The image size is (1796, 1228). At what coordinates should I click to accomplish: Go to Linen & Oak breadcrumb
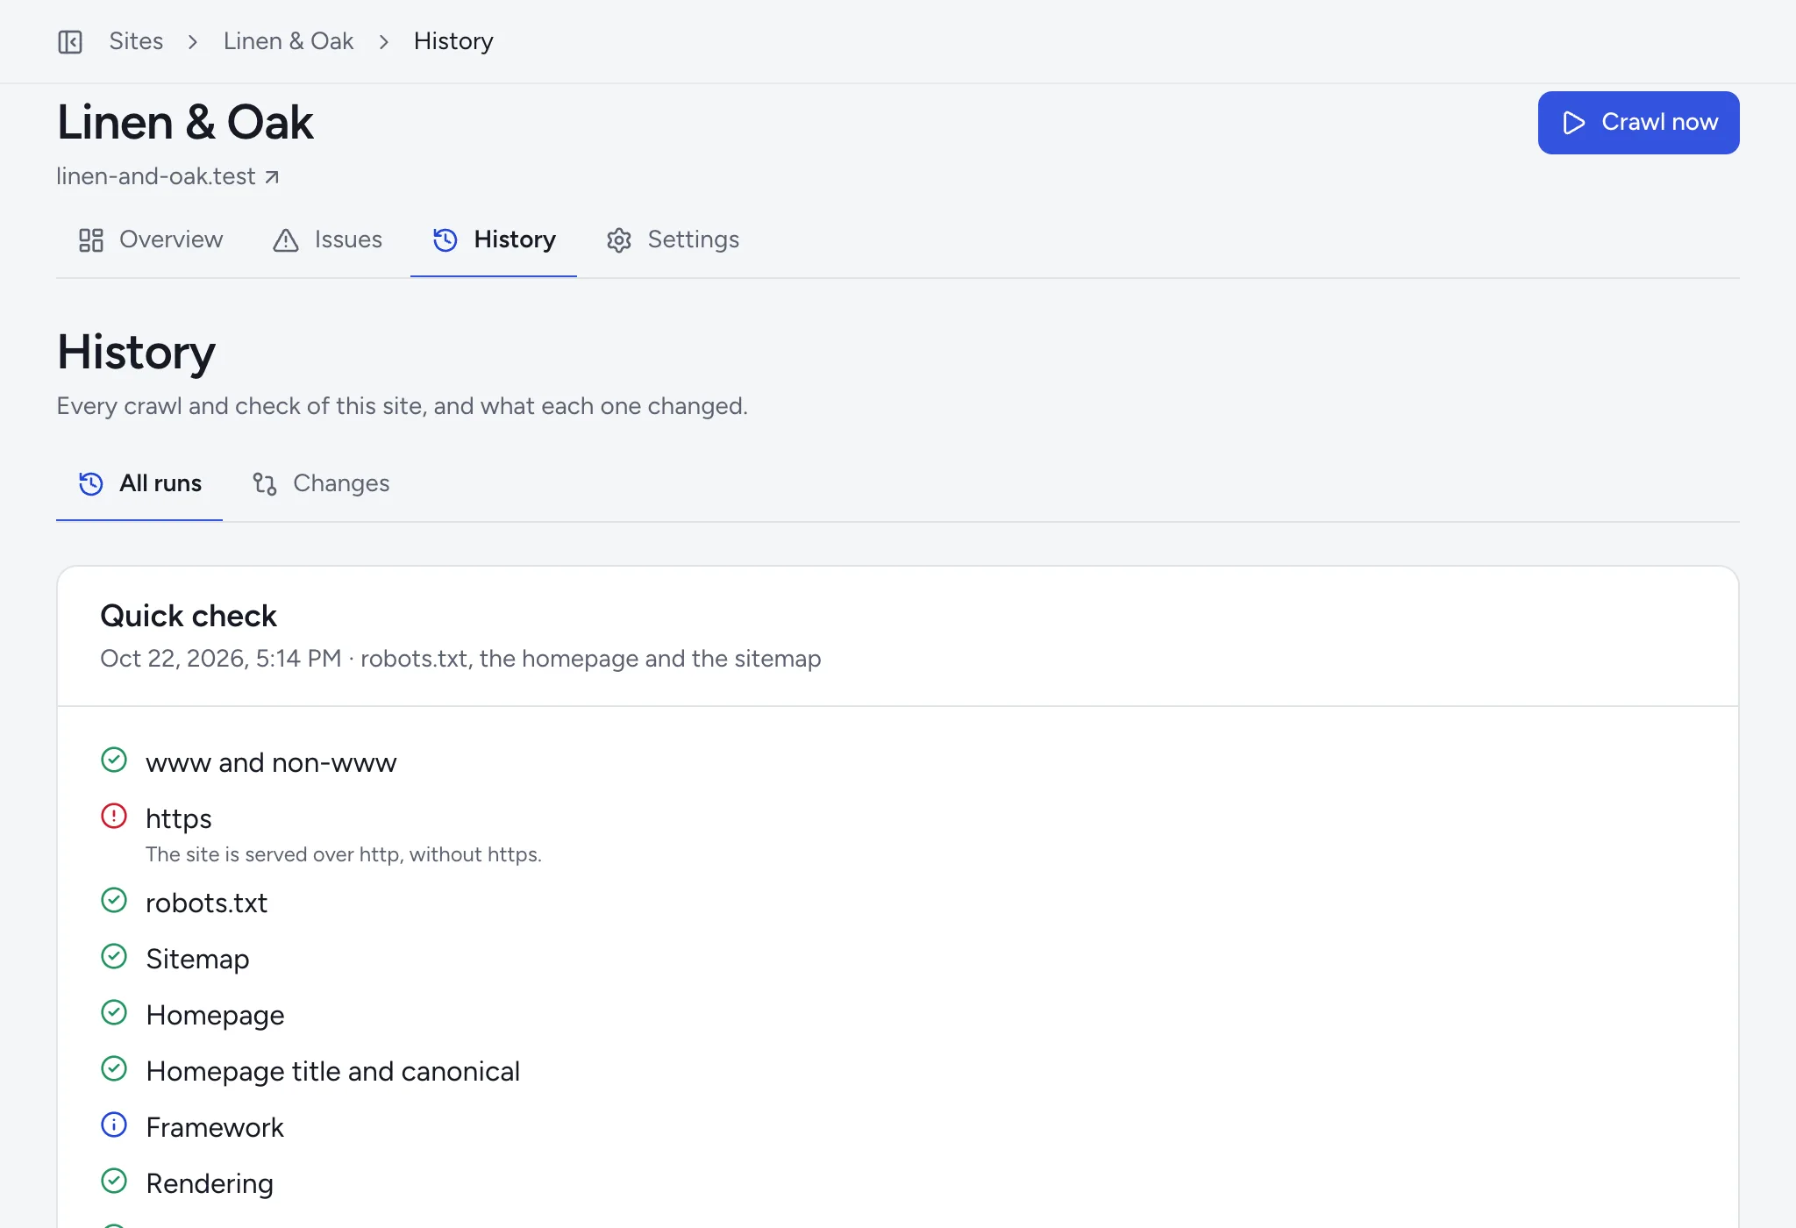click(x=289, y=41)
